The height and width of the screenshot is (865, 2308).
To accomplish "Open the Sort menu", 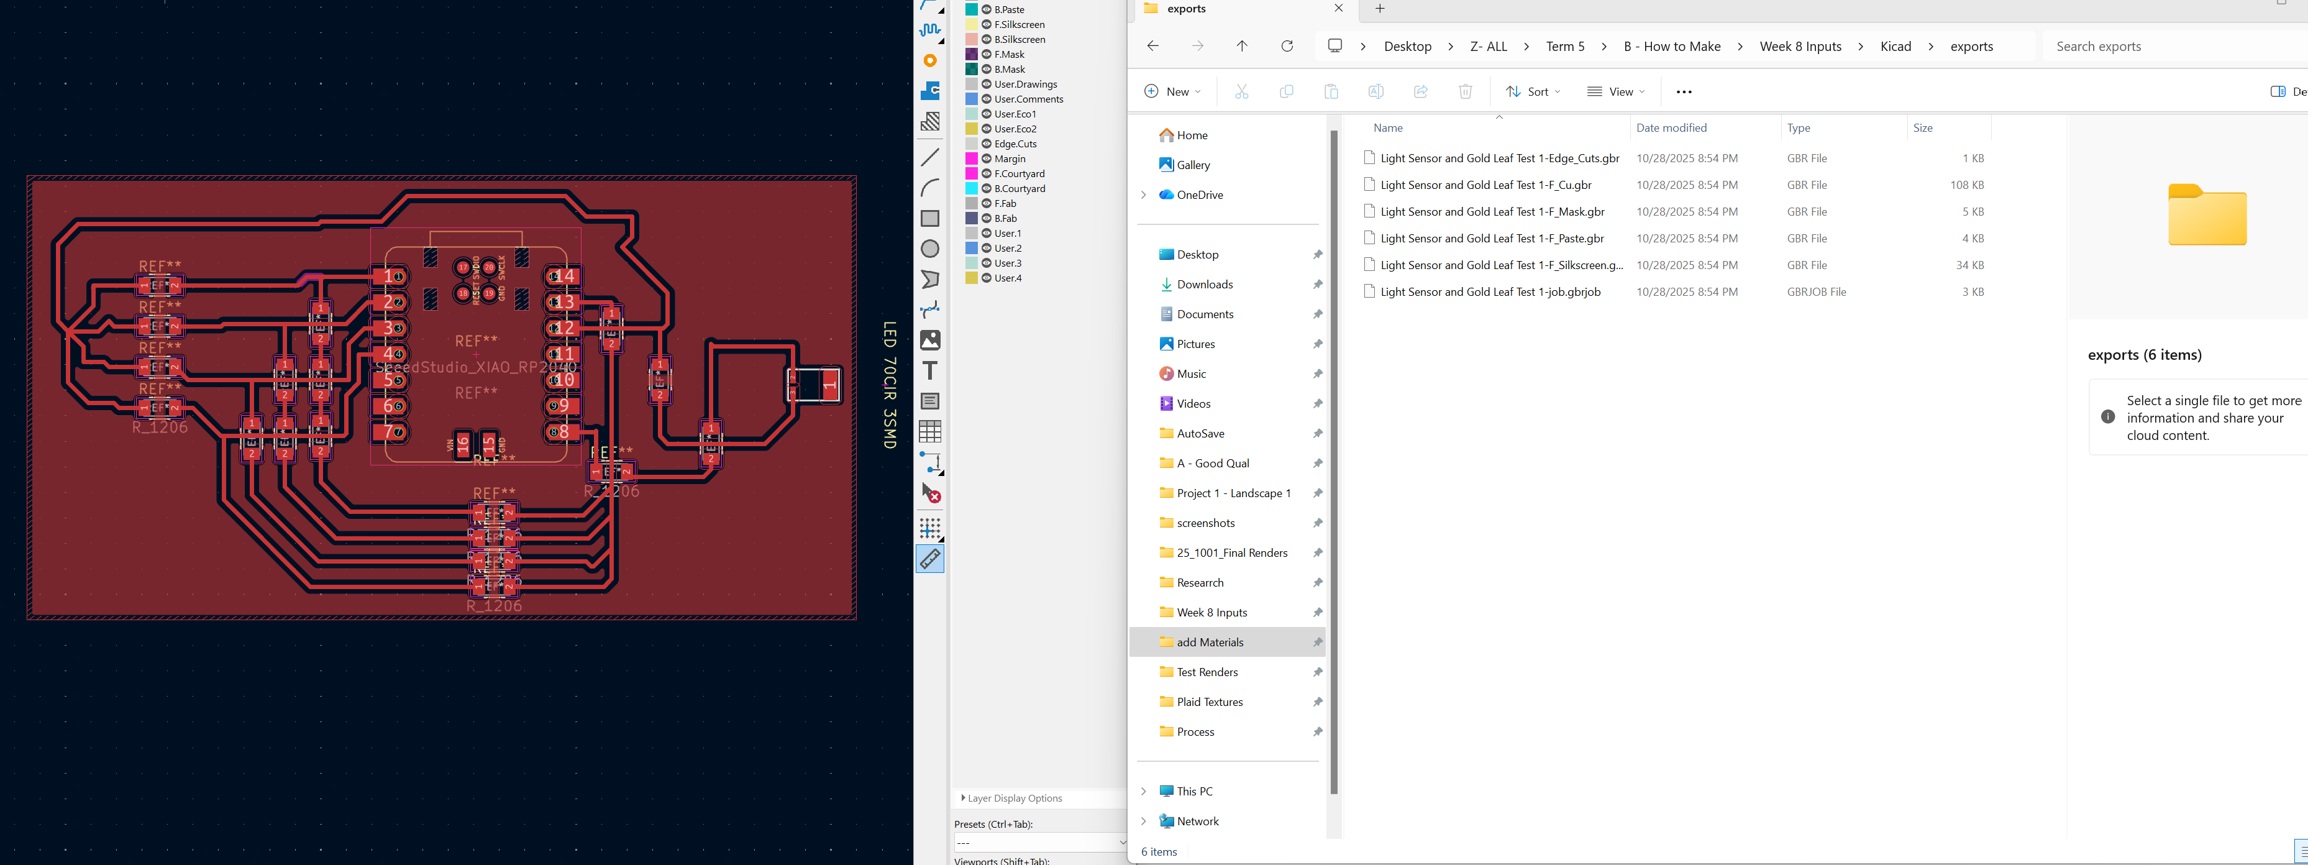I will click(1532, 91).
